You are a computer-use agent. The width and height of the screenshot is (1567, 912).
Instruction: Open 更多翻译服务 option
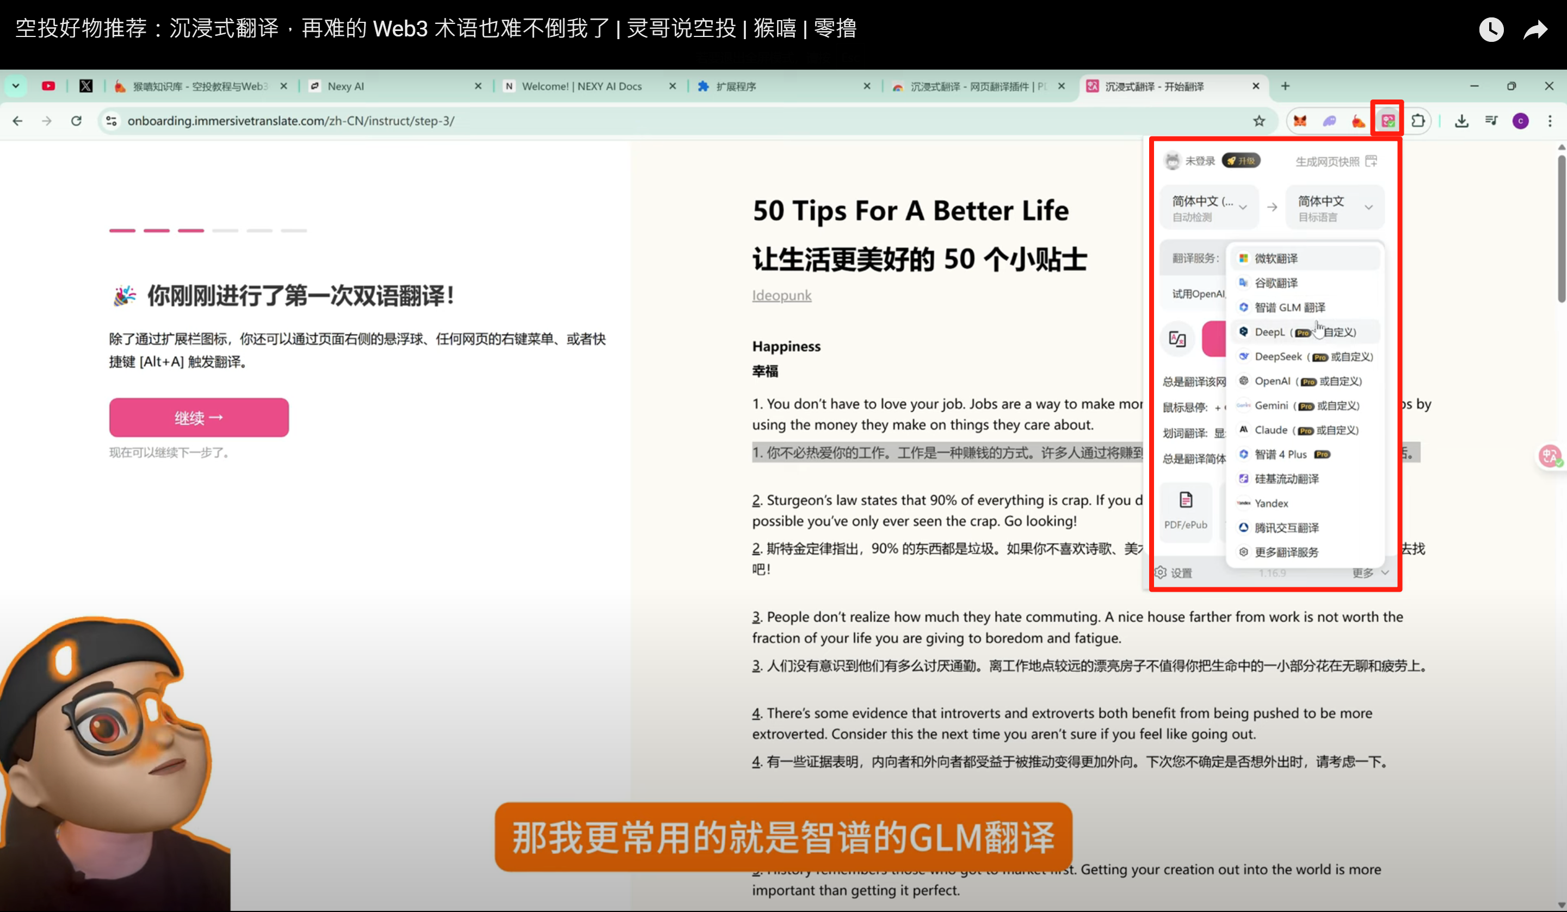coord(1305,552)
